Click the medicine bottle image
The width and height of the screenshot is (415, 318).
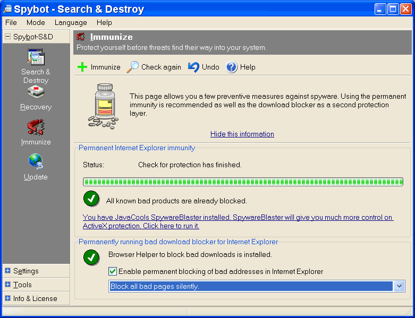[x=104, y=106]
